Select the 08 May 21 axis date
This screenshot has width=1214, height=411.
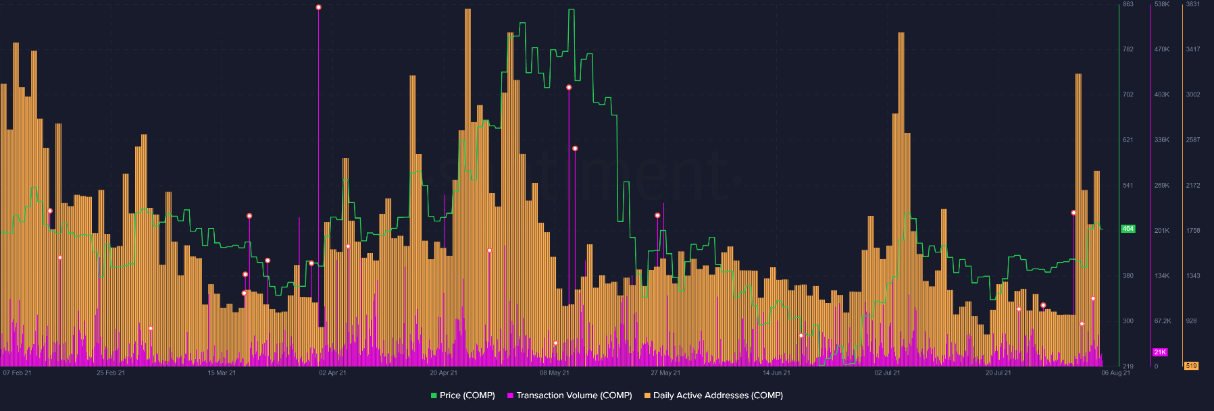554,373
